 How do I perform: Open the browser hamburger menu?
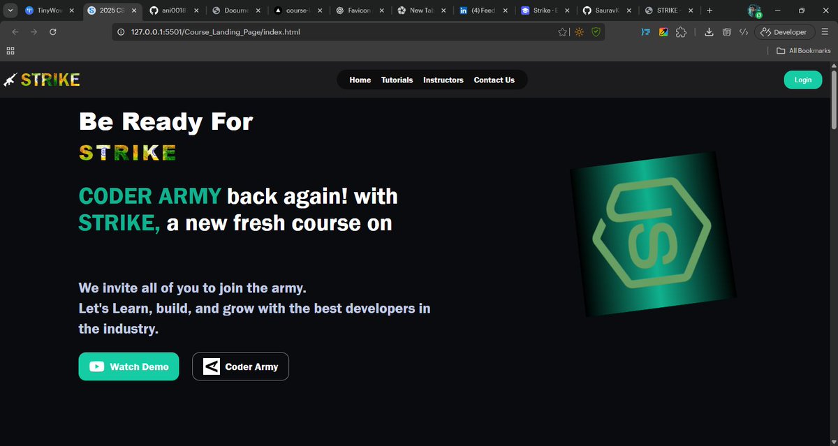[825, 32]
